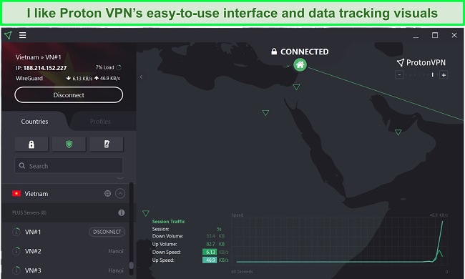Click the Up Speed 46.9 value
Image resolution: width=465 pixels, height=279 pixels.
(210, 260)
